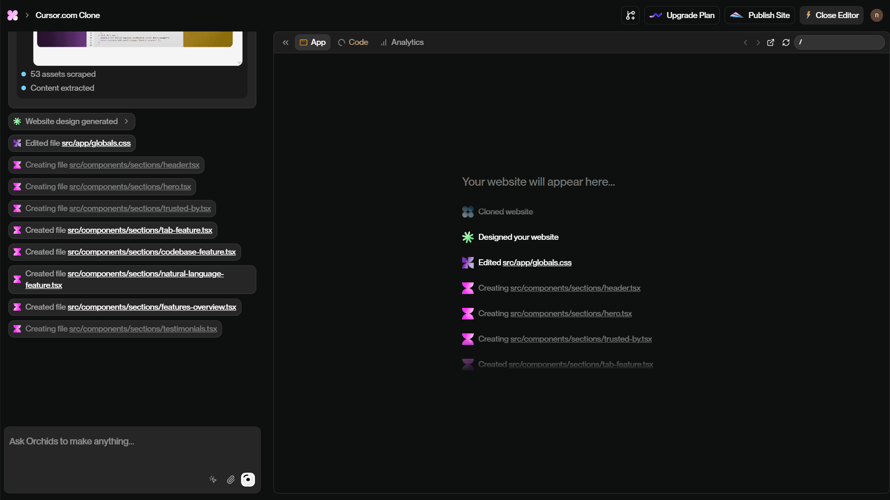The height and width of the screenshot is (500, 890).
Task: Click the sparkle enhance prompt icon
Action: (213, 480)
